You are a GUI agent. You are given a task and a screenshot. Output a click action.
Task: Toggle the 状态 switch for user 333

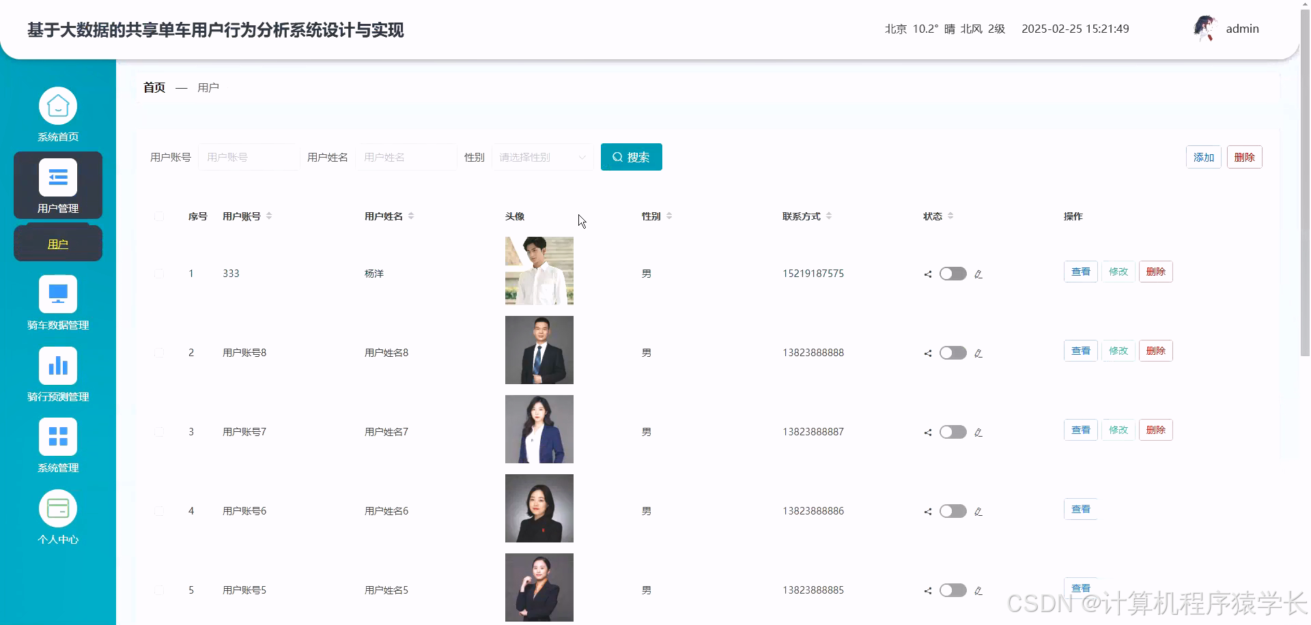pos(953,274)
